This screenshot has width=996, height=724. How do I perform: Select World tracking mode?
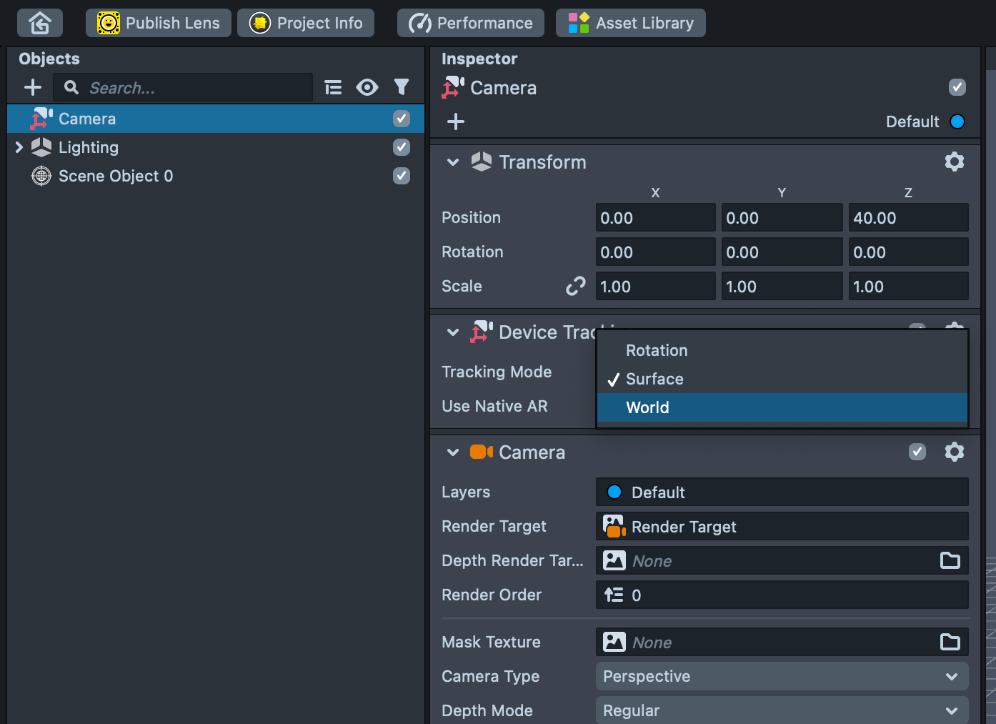647,407
